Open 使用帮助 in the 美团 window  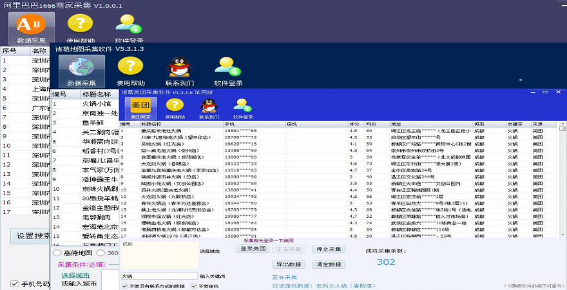(175, 108)
